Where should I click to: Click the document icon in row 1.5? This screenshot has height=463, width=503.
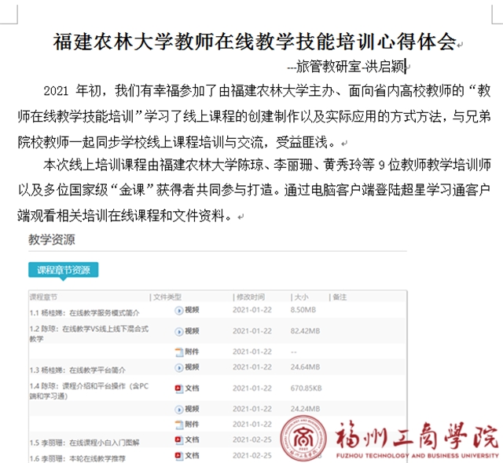click(178, 440)
